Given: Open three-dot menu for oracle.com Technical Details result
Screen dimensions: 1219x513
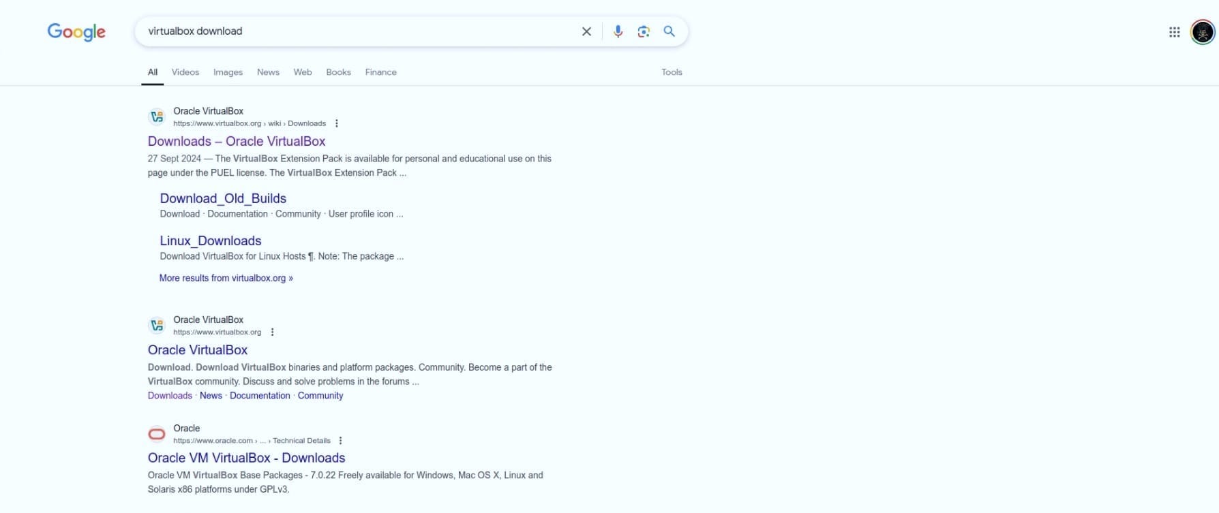Looking at the screenshot, I should click(x=340, y=441).
